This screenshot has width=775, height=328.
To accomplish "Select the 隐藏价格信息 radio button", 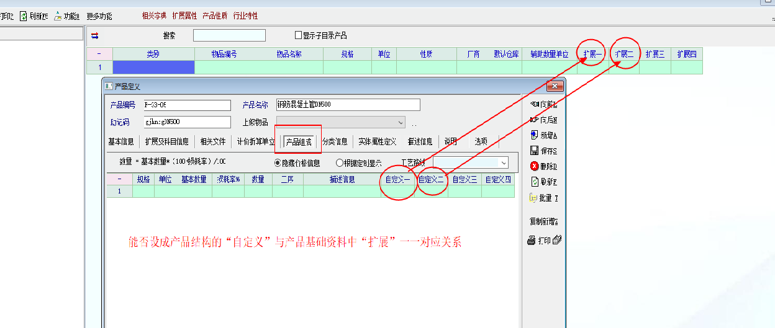I will [x=278, y=163].
